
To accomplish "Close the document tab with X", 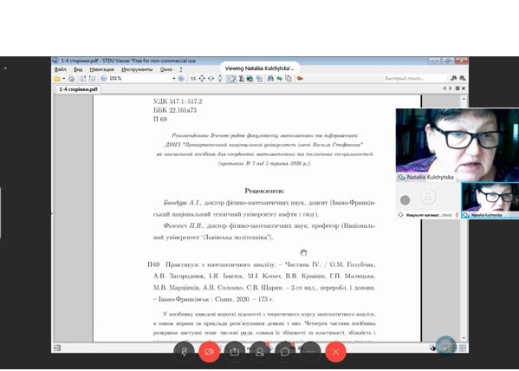I will click(464, 88).
